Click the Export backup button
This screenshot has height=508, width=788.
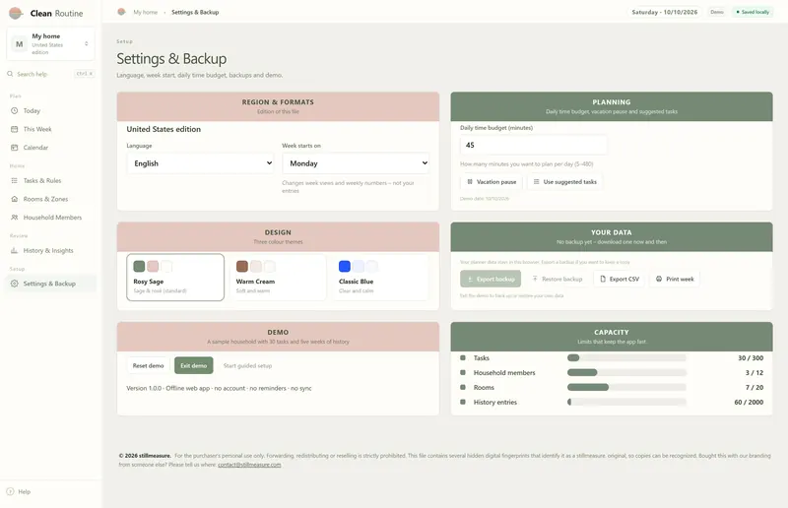(x=491, y=279)
